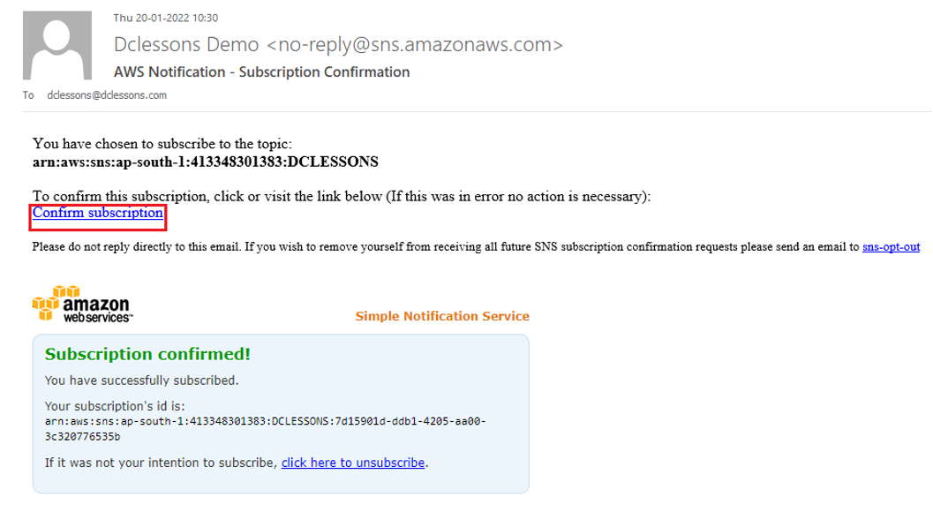
Task: Click sender name Dclessons Demo
Action: click(186, 45)
